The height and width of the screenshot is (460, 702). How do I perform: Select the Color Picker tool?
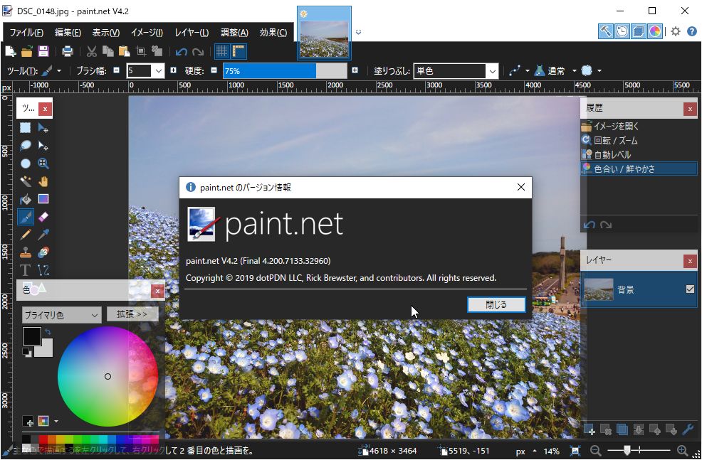click(x=43, y=235)
